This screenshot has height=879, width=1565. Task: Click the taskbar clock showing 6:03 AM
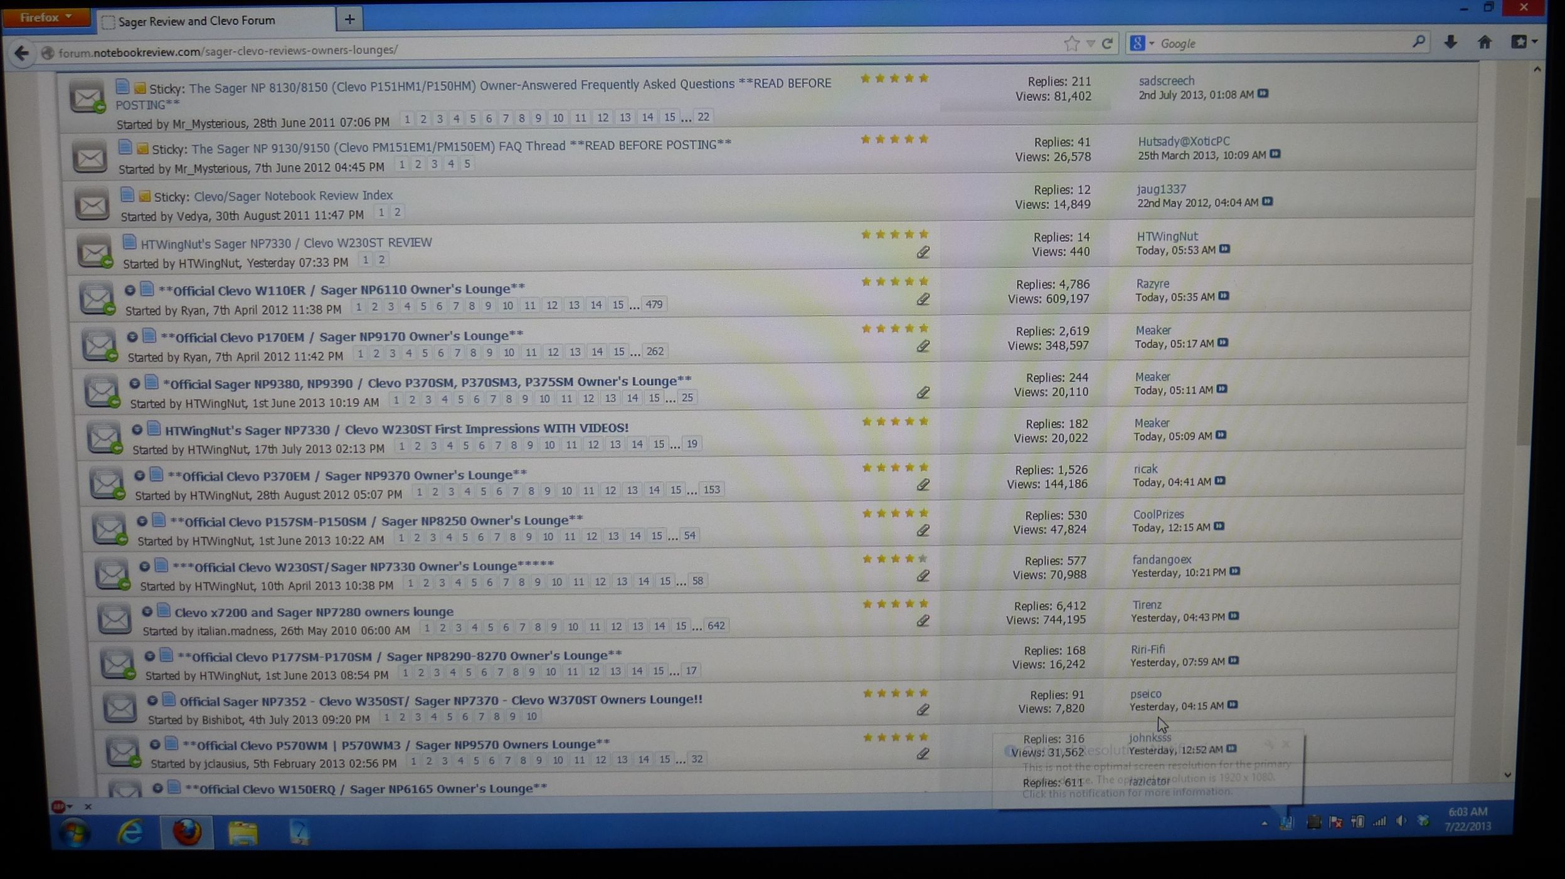(1467, 819)
